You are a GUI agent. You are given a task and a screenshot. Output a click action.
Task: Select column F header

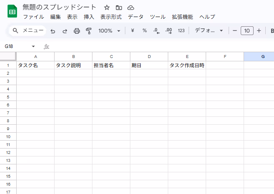click(x=225, y=57)
